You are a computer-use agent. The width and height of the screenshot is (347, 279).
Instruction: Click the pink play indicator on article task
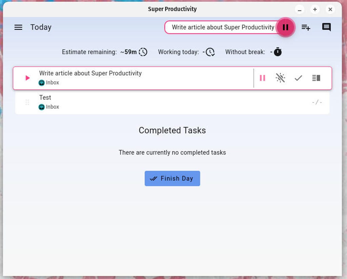(27, 78)
